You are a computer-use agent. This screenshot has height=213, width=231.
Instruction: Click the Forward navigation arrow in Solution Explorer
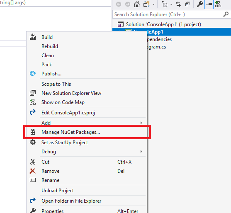(x=128, y=4)
